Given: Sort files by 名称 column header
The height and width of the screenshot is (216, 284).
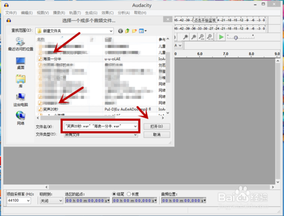Looking at the screenshot, I should [x=41, y=39].
